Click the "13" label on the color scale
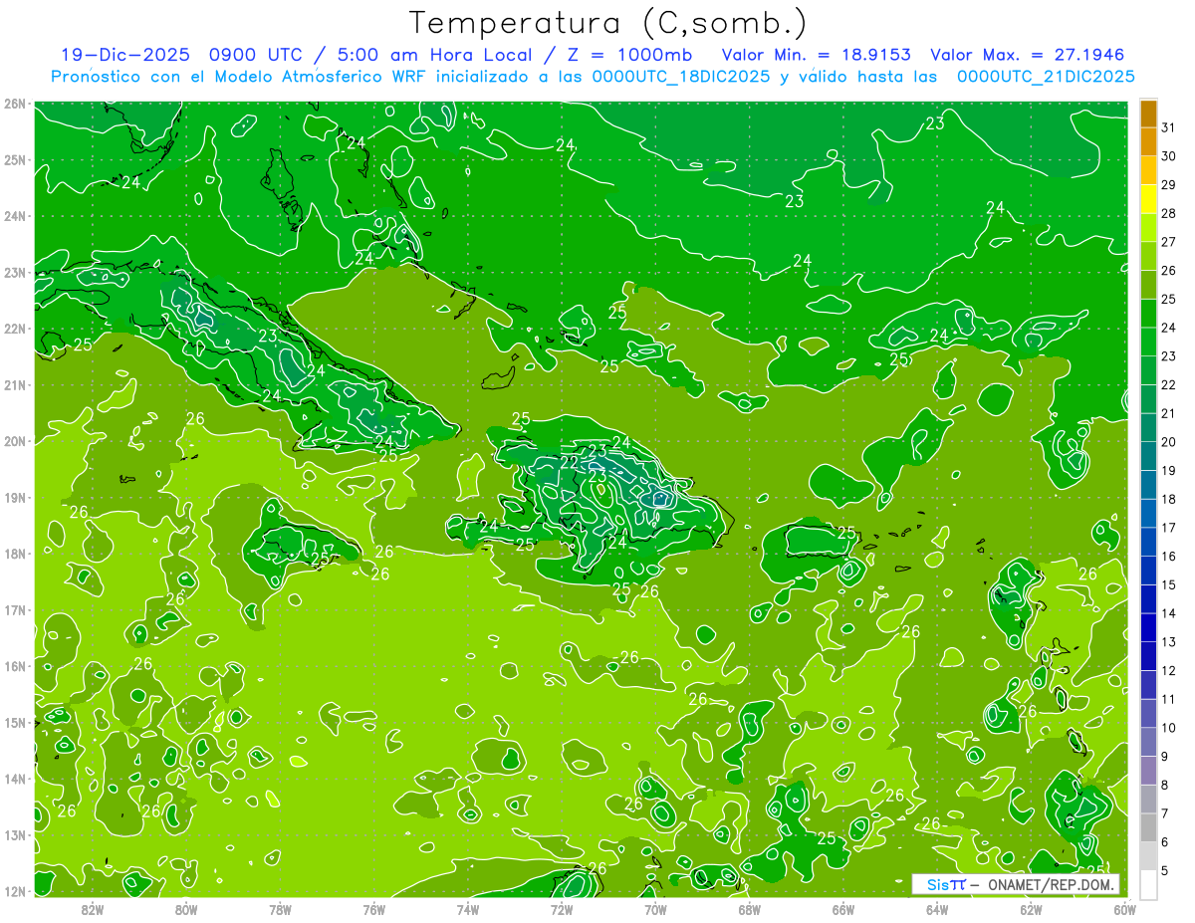This screenshot has width=1195, height=923. [1169, 642]
